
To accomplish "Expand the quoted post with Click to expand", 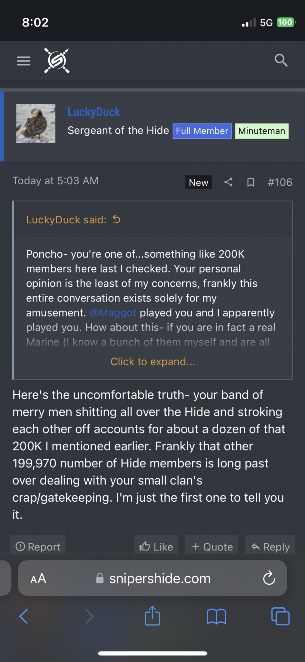I will coord(153,362).
